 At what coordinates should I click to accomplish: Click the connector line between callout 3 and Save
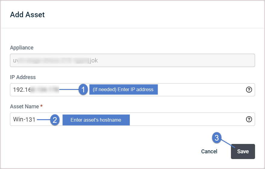(228, 144)
